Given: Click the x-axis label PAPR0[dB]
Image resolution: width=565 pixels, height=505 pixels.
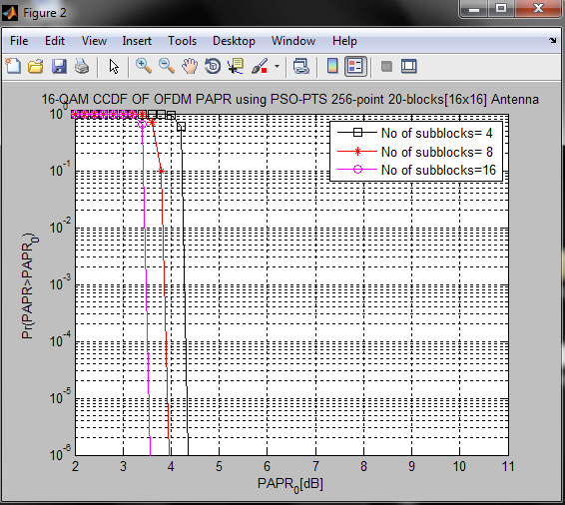Looking at the screenshot, I should point(290,484).
